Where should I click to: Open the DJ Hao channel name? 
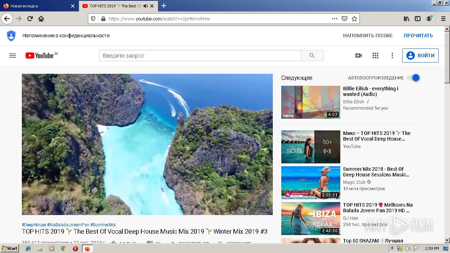[x=351, y=218]
